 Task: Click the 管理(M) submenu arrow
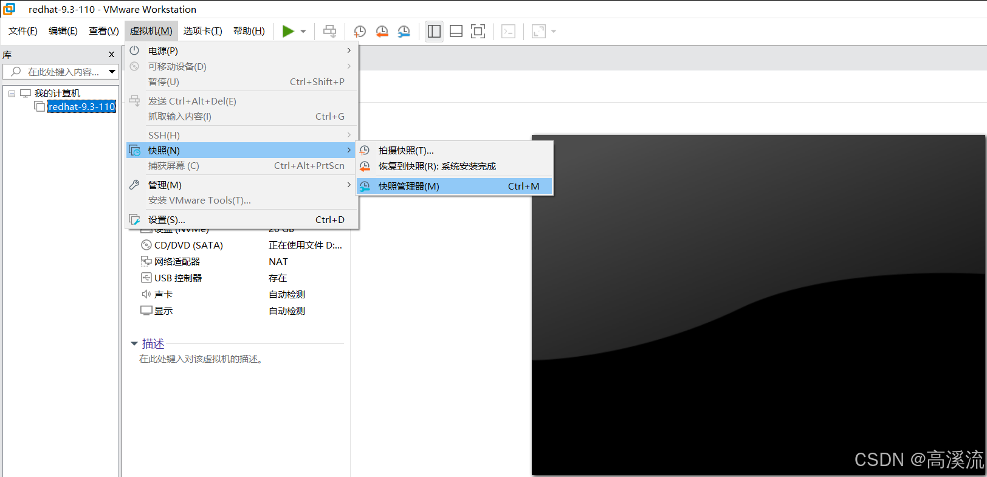point(349,185)
